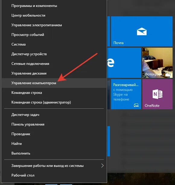Click Рабочий стол menu item
Screen dimensions: 175x185
pos(54,175)
